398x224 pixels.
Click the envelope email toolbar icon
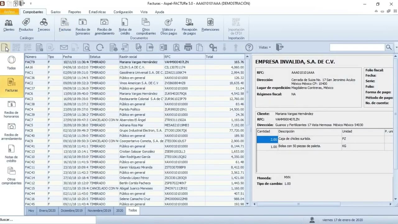coord(64,47)
